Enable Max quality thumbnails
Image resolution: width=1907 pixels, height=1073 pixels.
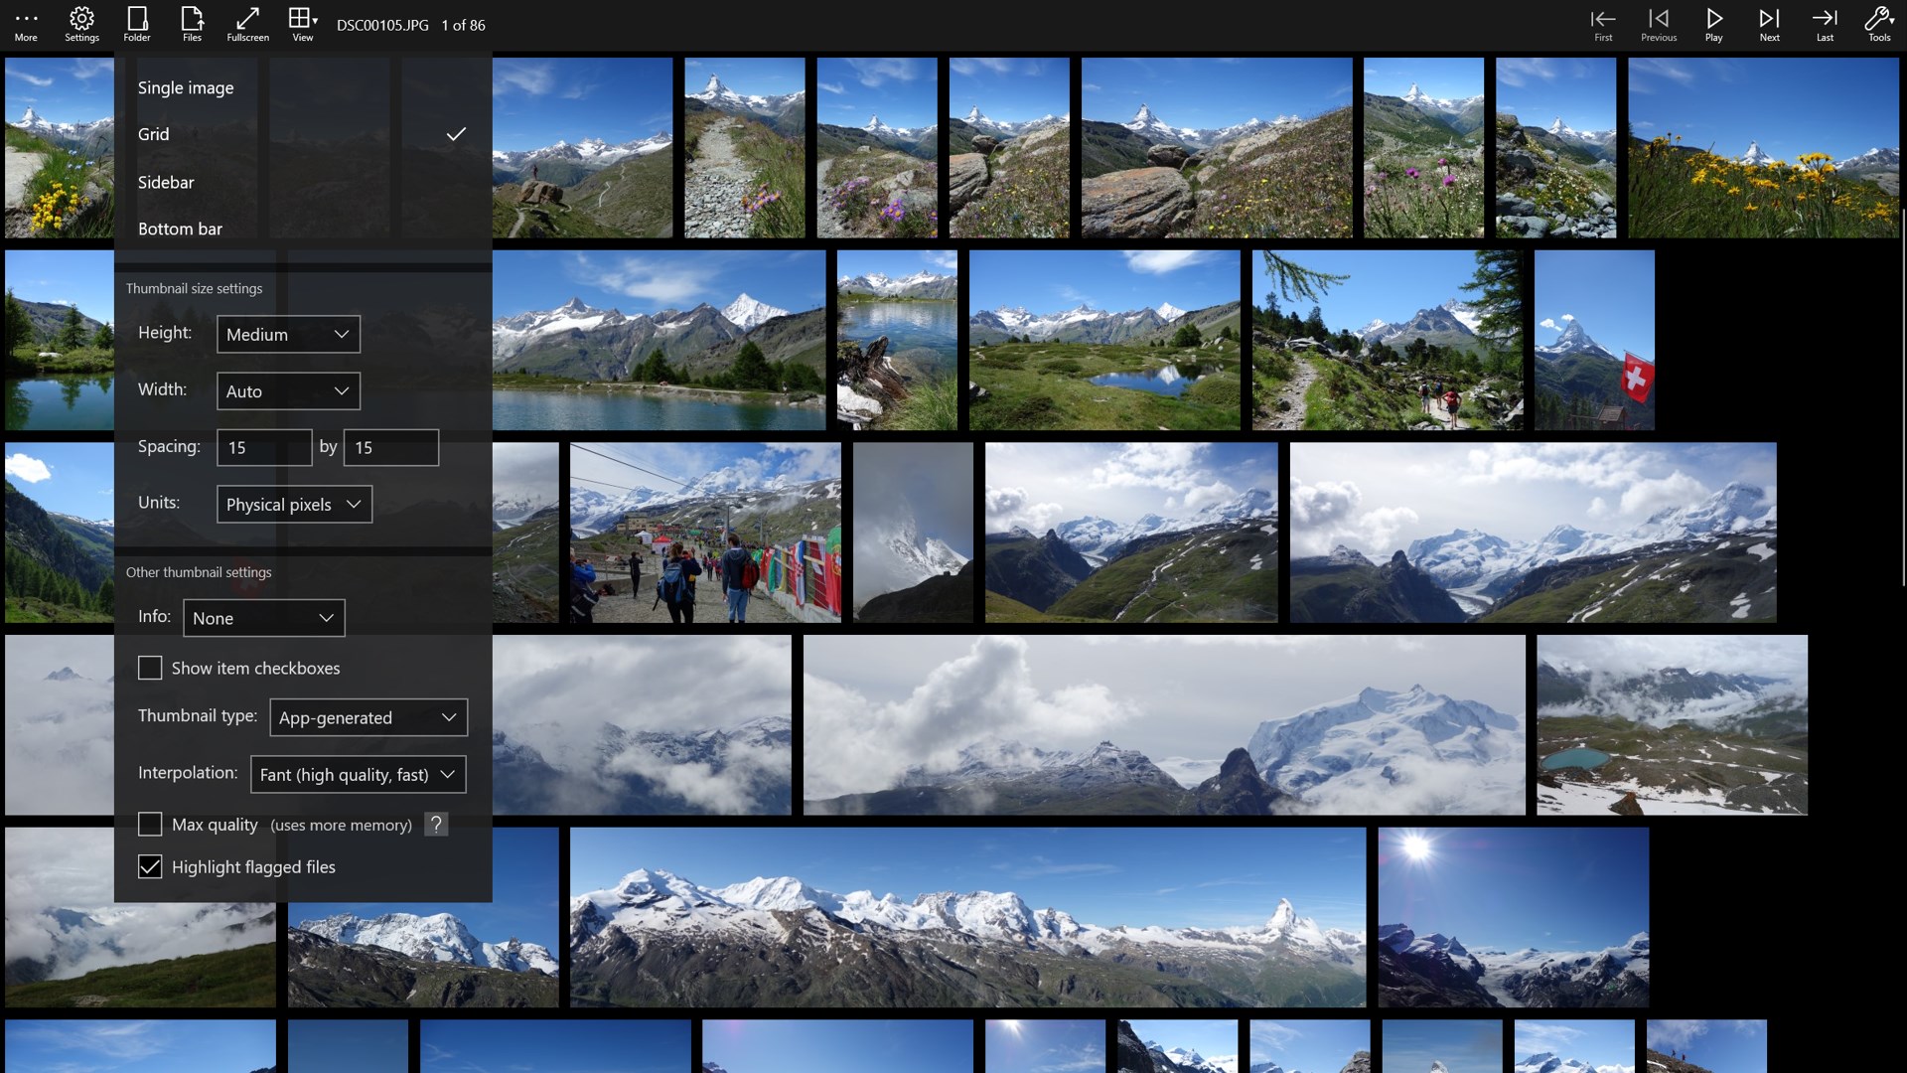point(150,825)
